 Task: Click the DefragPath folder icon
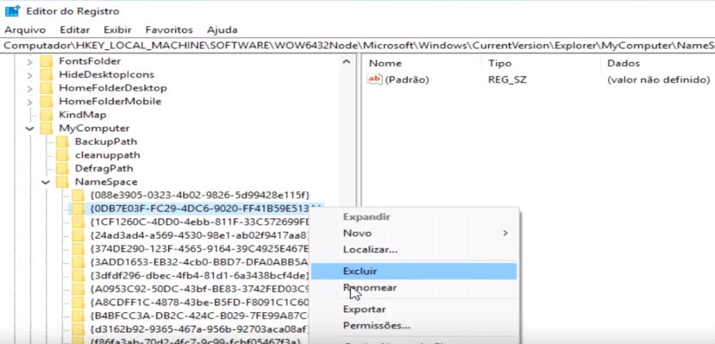(x=62, y=169)
